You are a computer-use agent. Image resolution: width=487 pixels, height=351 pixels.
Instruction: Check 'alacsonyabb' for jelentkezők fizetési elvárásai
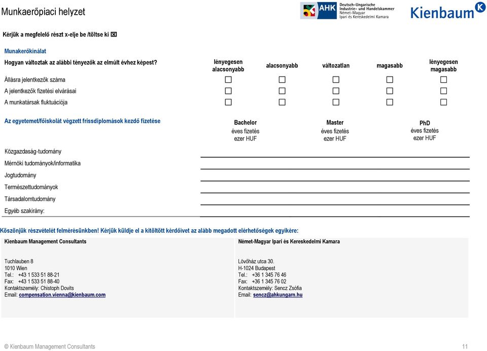point(282,91)
